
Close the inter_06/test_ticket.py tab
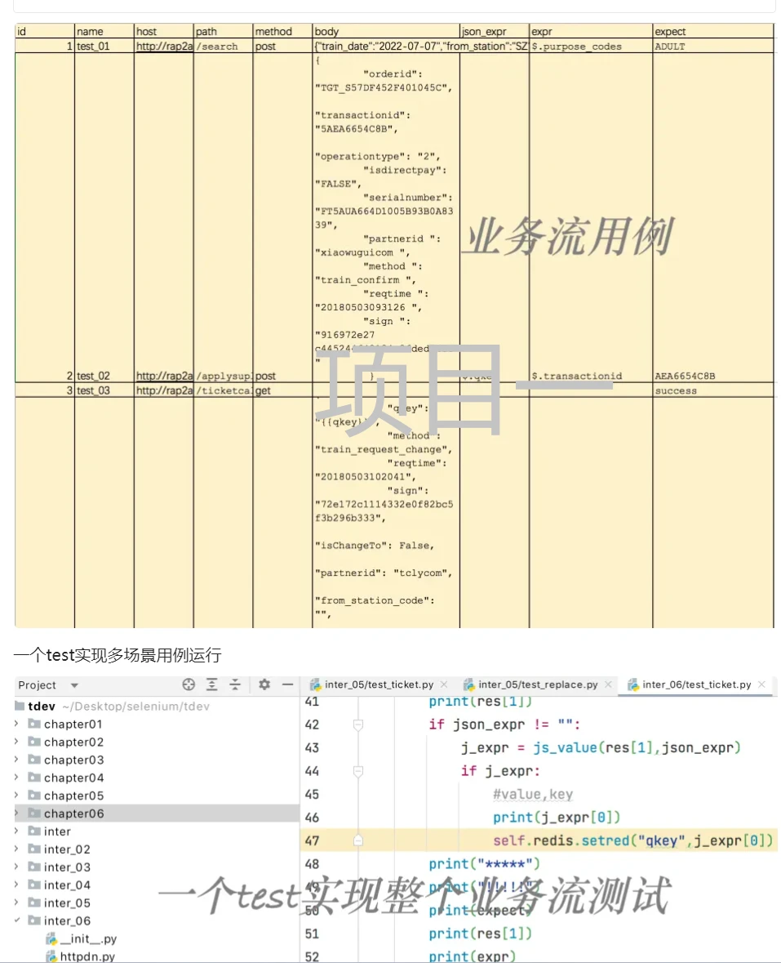click(761, 684)
